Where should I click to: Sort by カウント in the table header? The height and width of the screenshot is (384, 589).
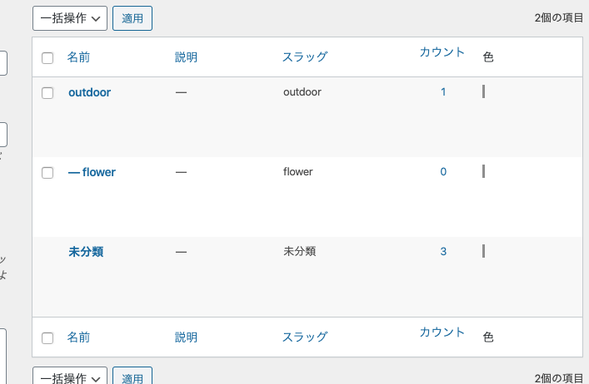tap(442, 52)
